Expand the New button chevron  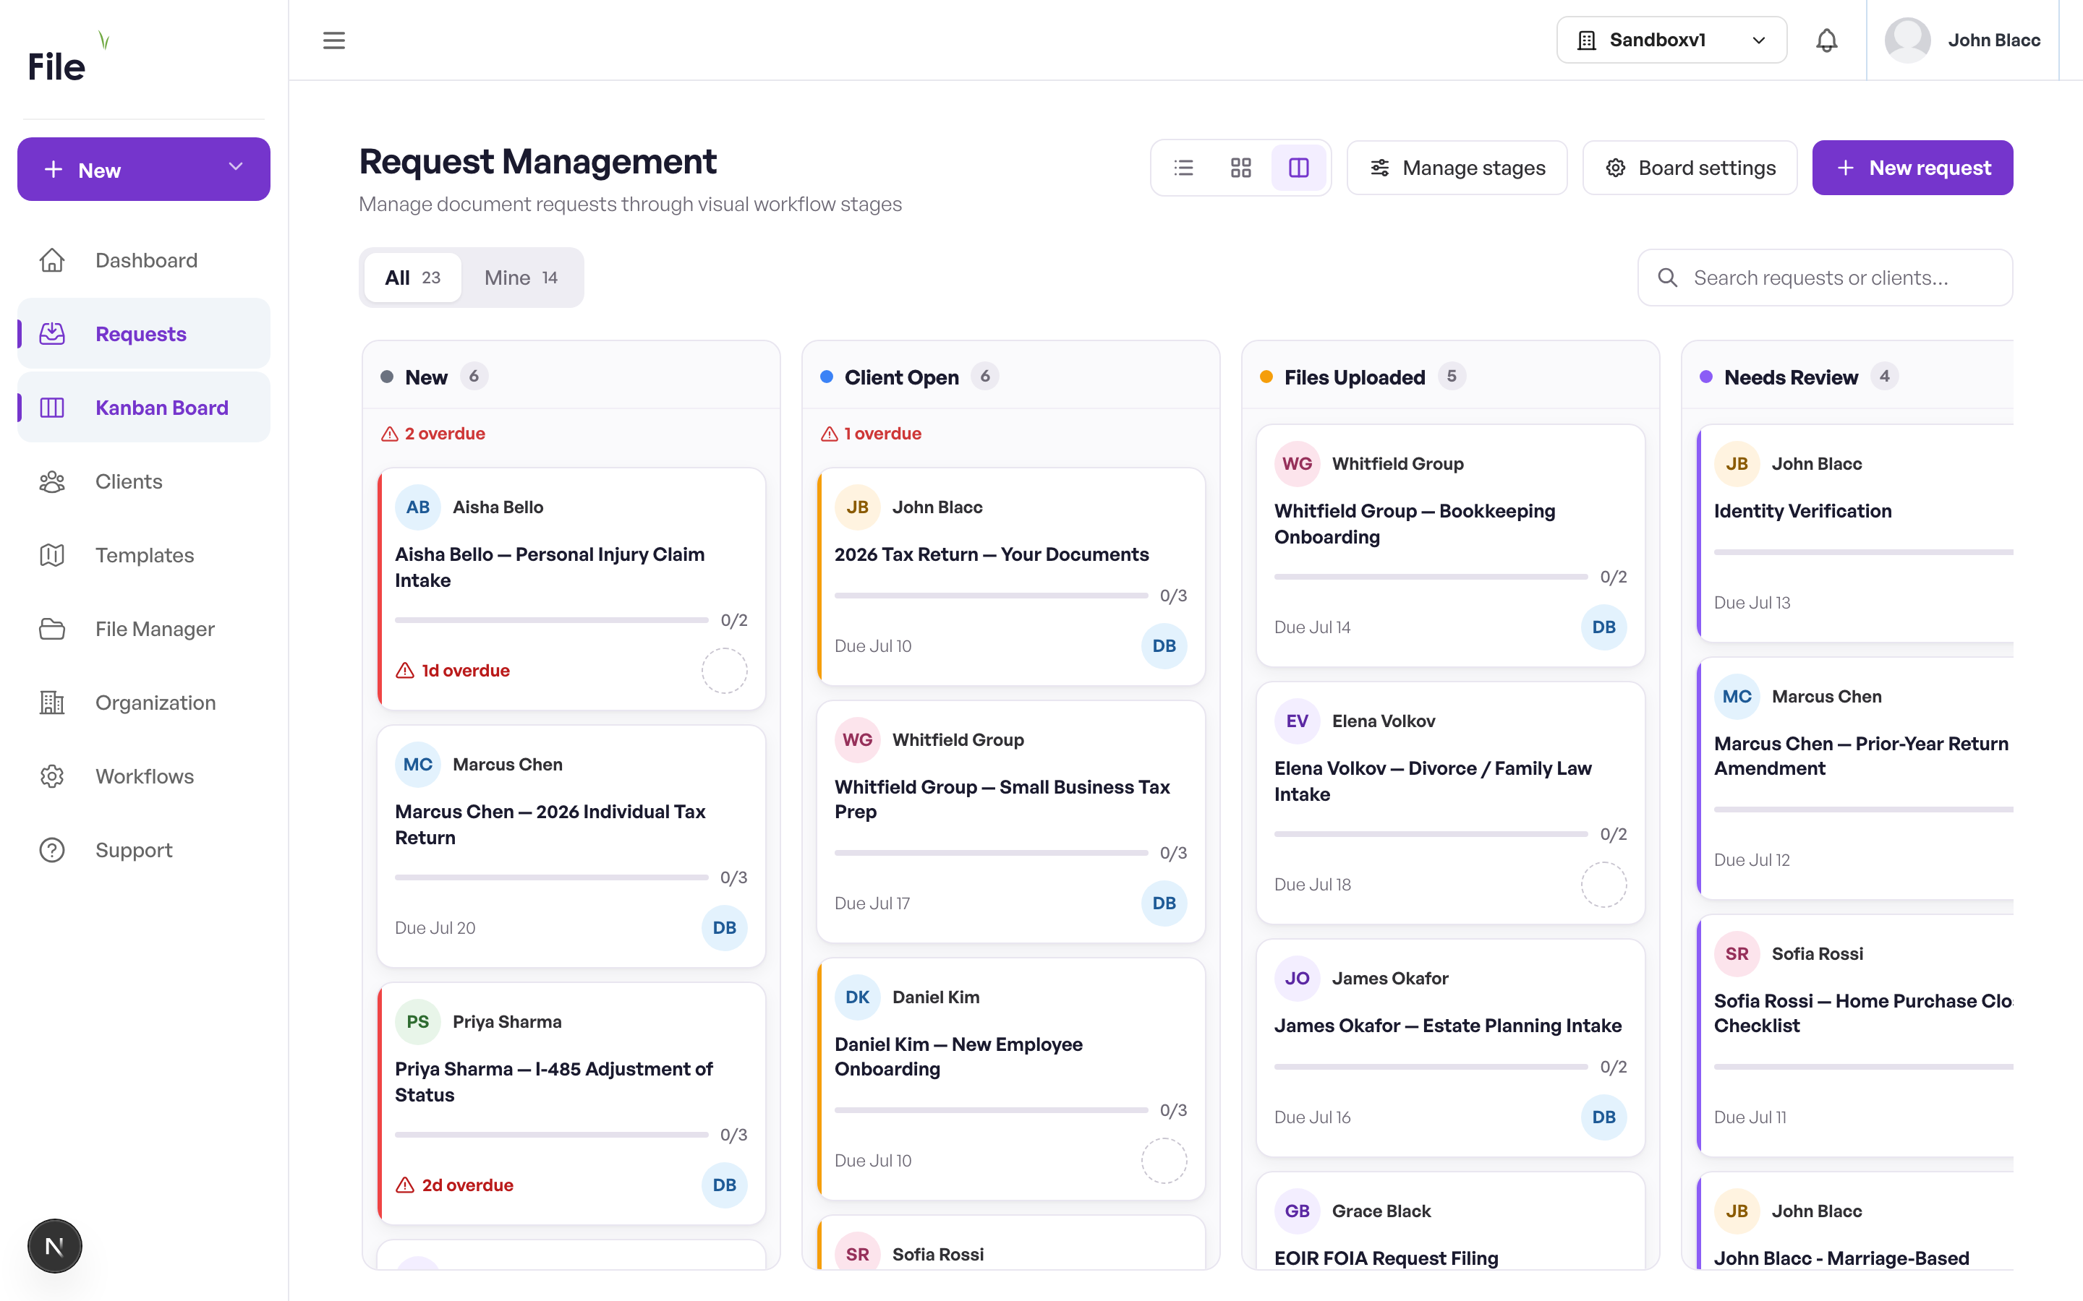click(x=236, y=168)
